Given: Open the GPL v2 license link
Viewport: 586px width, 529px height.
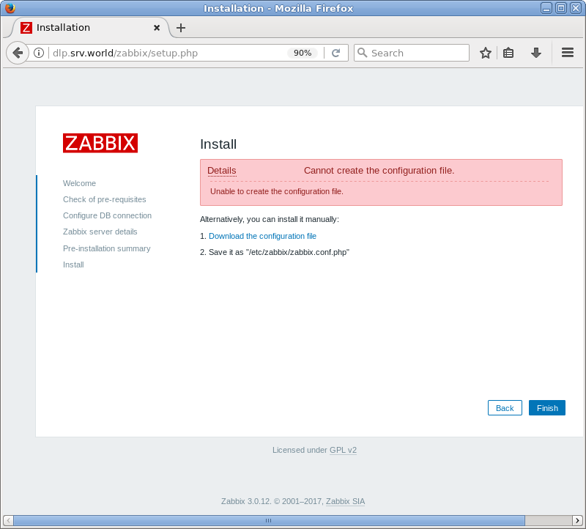Looking at the screenshot, I should [x=343, y=450].
